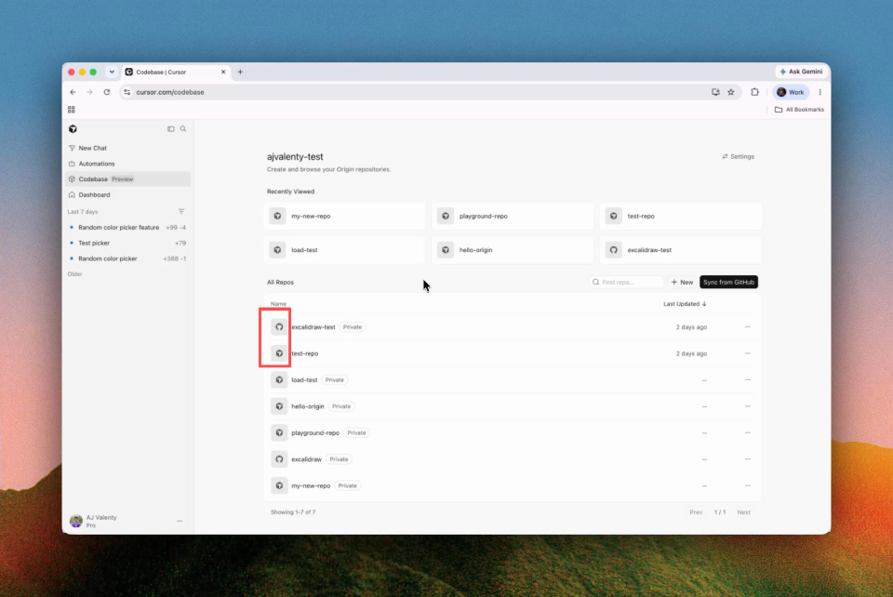
Task: Click the New repo button
Action: pyautogui.click(x=682, y=283)
